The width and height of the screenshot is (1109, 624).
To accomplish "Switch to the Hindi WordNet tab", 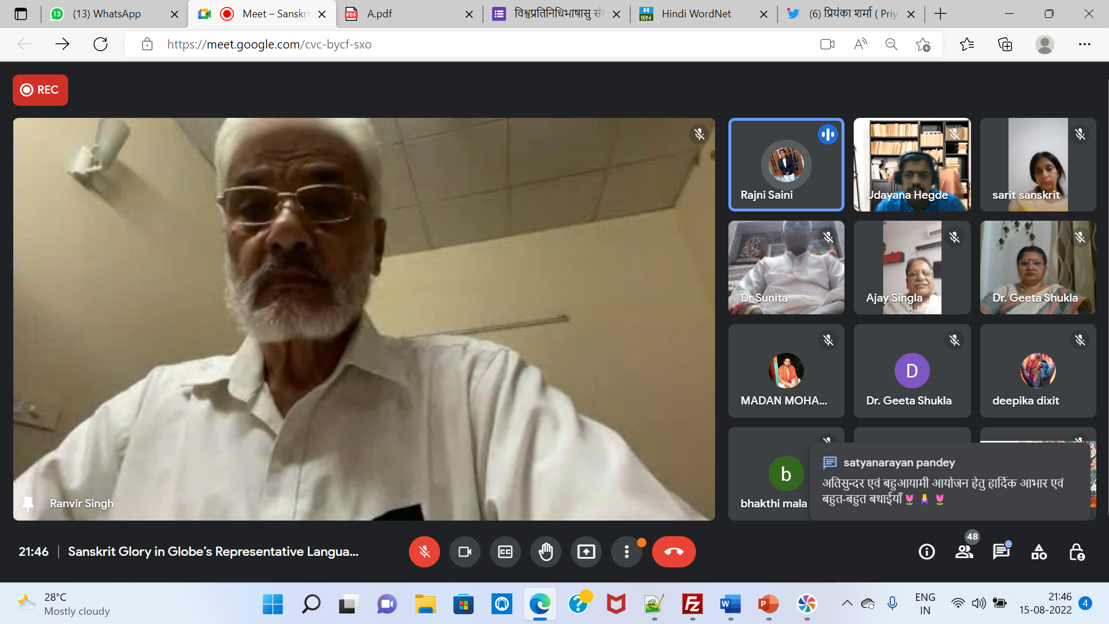I will point(696,14).
